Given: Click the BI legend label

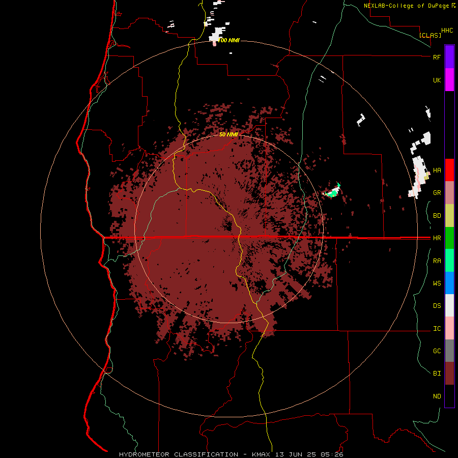Looking at the screenshot, I should pyautogui.click(x=437, y=374).
